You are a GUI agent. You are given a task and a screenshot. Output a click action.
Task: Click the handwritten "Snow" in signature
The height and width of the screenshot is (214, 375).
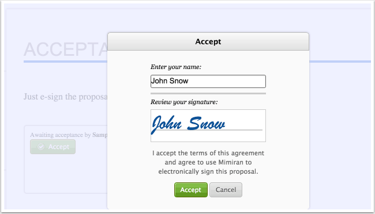[x=206, y=124]
